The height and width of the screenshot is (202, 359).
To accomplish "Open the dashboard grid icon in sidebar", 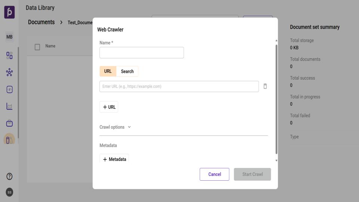I will (x=9, y=55).
